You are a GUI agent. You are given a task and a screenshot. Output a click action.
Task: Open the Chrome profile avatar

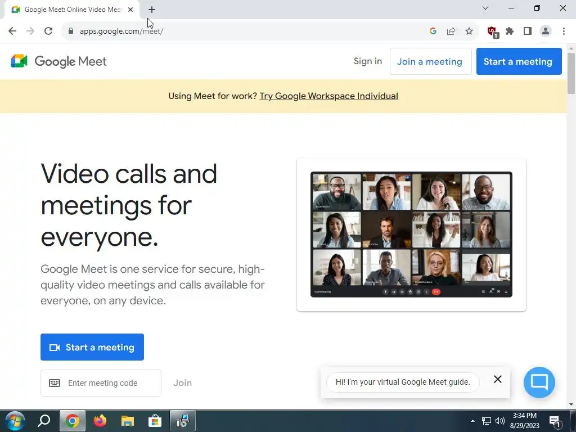546,31
